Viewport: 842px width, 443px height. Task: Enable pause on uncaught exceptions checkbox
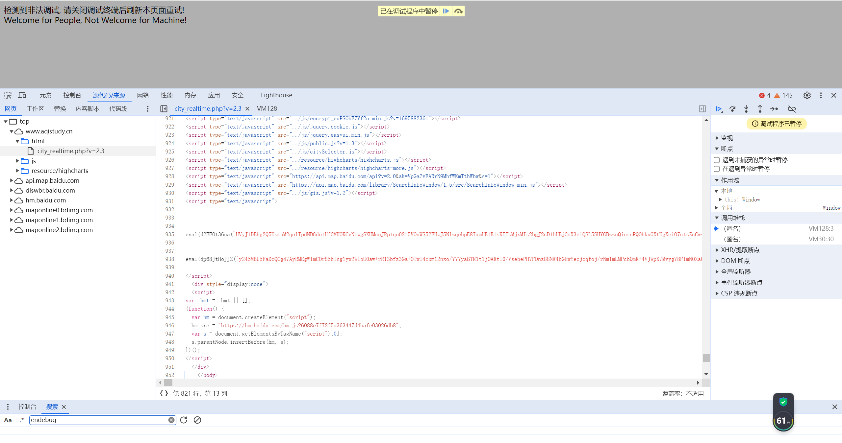click(x=717, y=160)
